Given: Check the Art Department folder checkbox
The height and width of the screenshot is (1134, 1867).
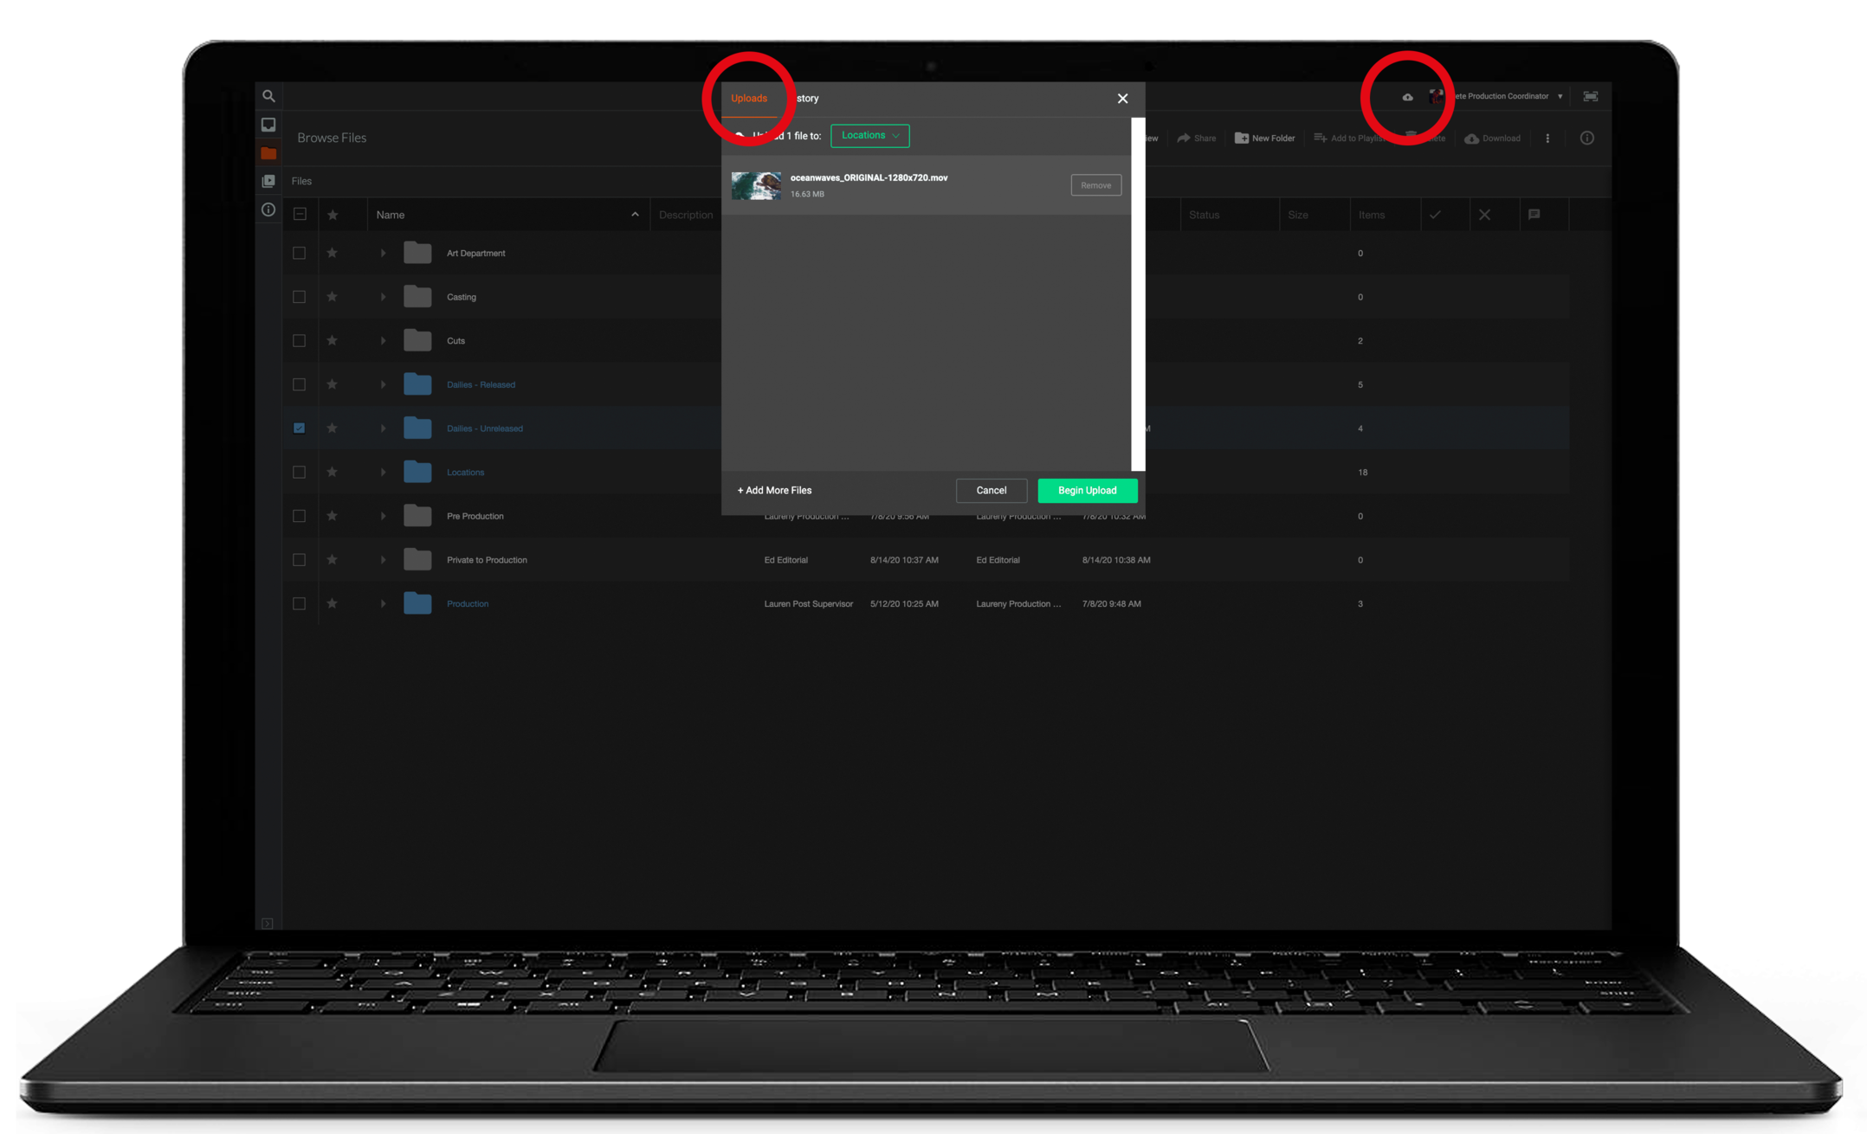Looking at the screenshot, I should tap(299, 254).
